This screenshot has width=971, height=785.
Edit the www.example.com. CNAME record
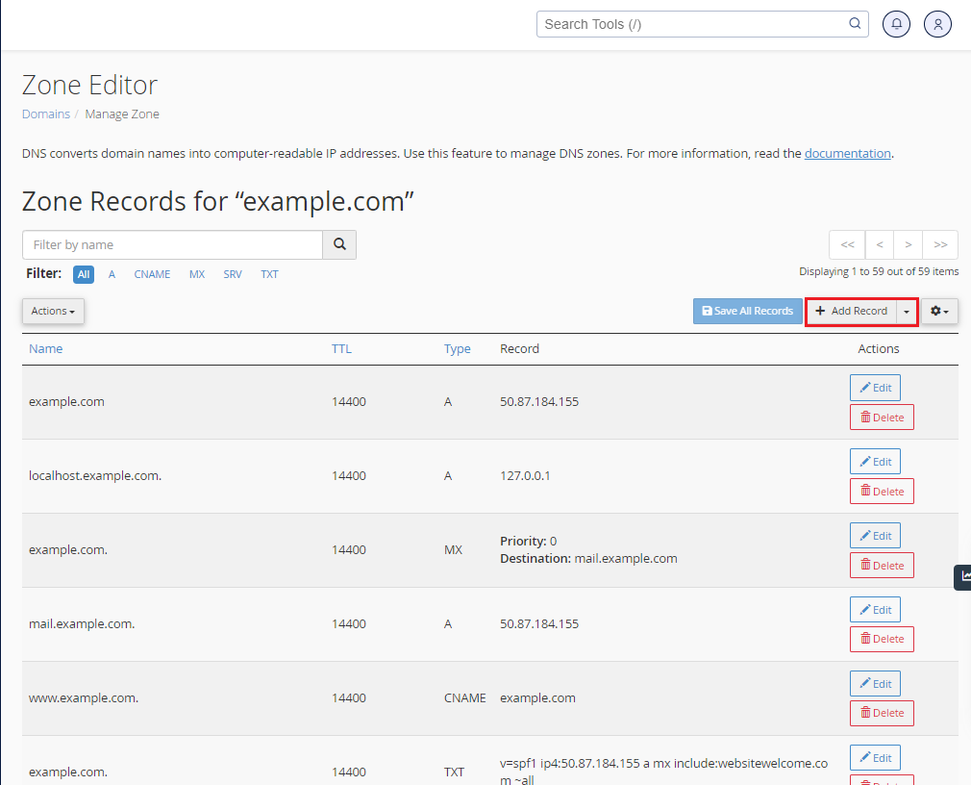tap(875, 684)
